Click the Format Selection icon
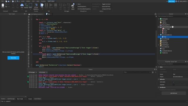 click(36, 5)
